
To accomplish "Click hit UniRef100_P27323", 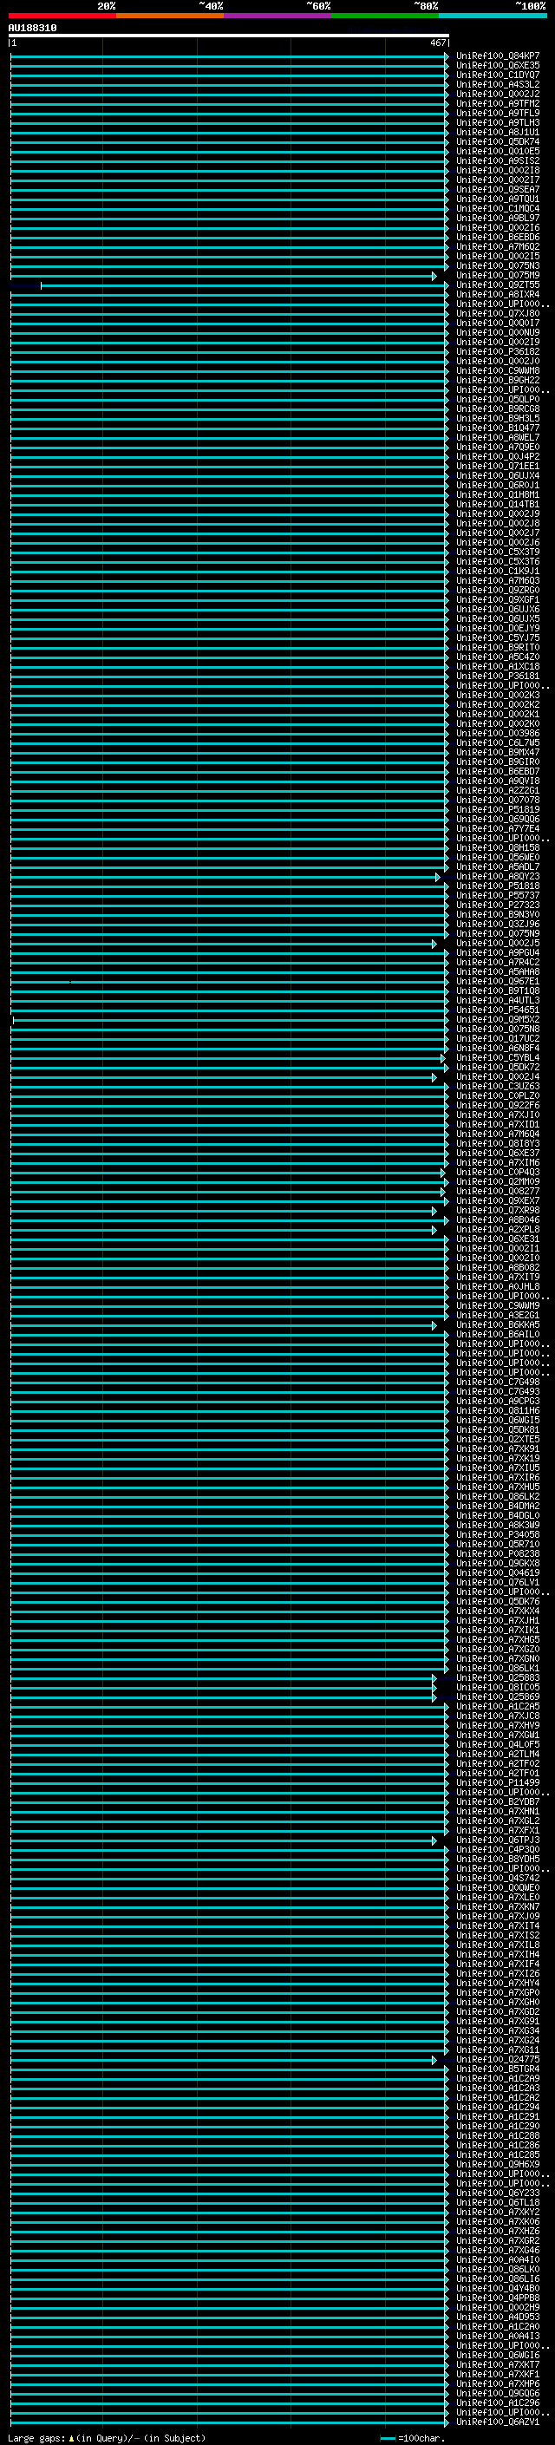I will tap(497, 905).
